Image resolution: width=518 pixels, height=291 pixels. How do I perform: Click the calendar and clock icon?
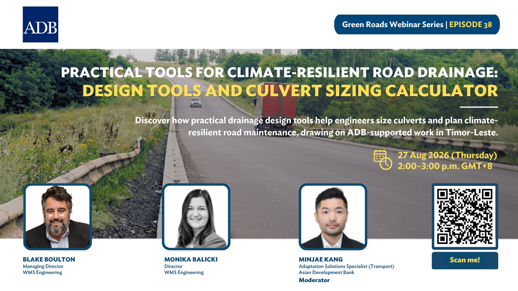(x=383, y=160)
